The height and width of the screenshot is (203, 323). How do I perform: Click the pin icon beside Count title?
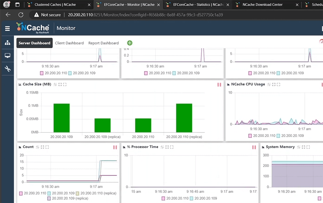(x=37, y=147)
